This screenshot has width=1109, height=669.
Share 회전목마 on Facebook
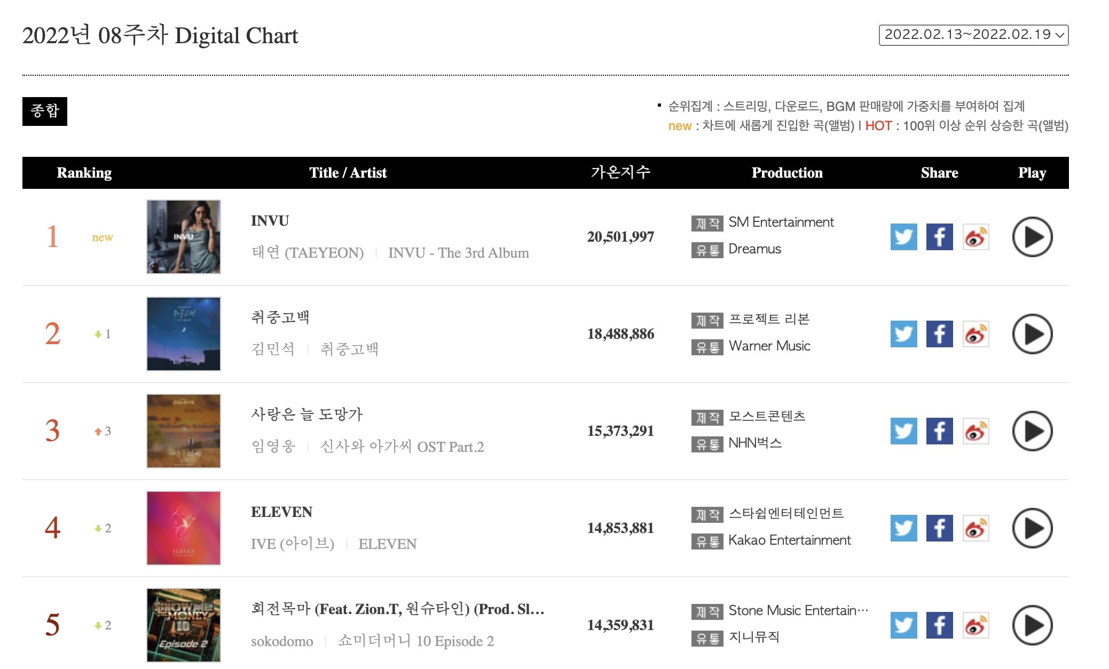click(x=939, y=625)
